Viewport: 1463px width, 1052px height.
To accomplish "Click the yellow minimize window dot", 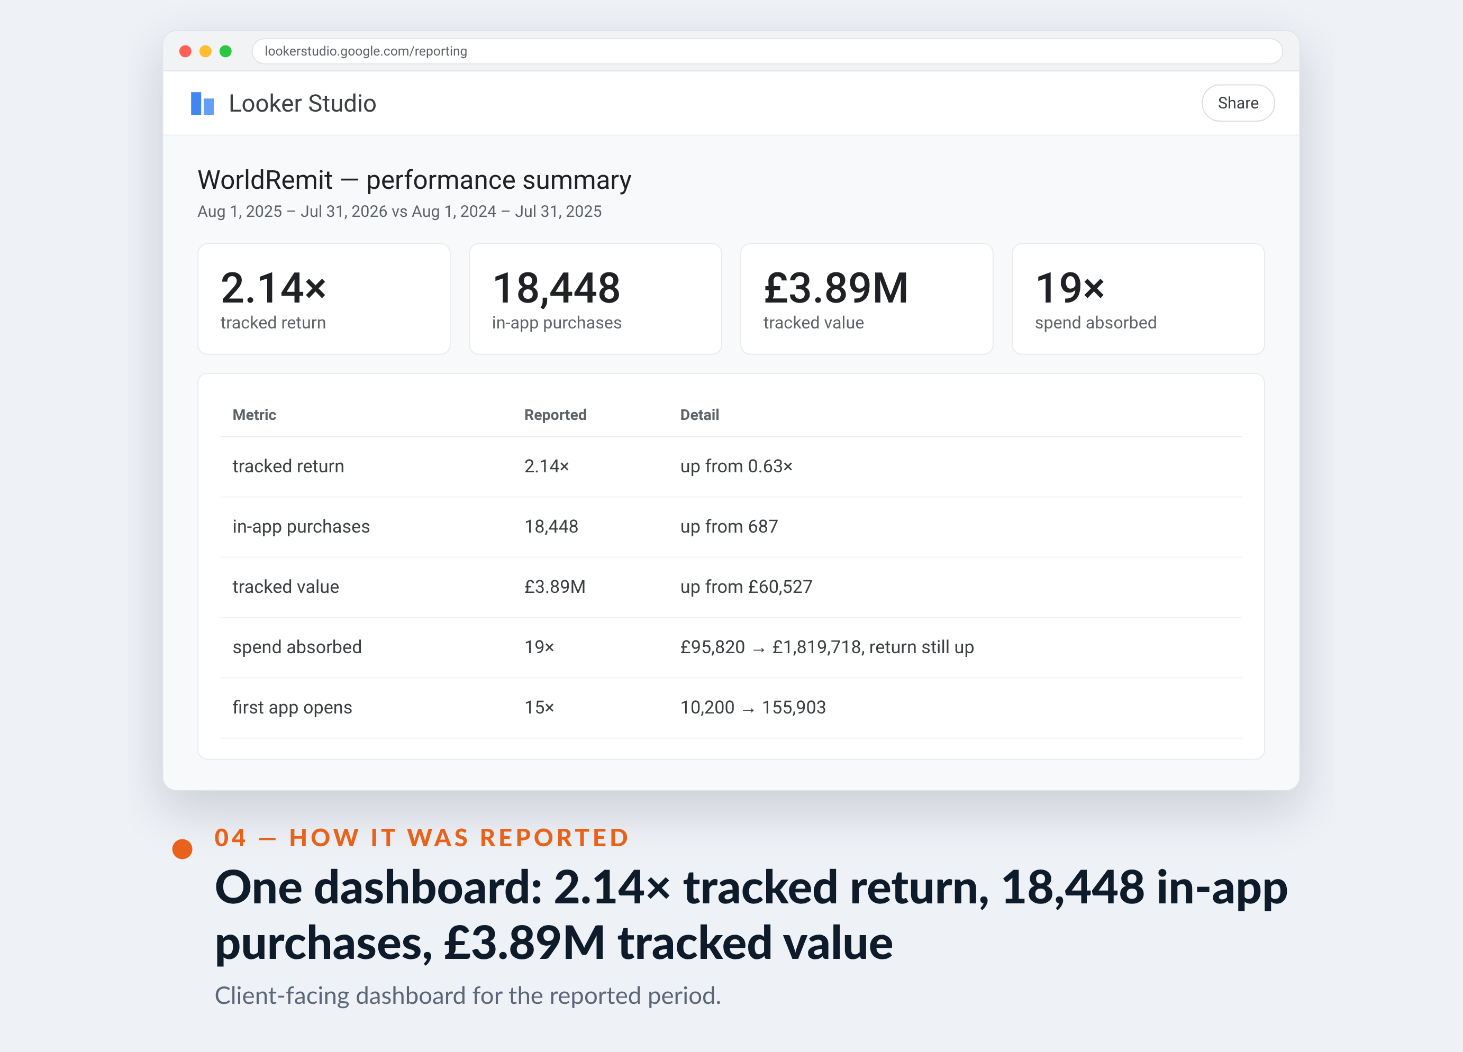I will 205,51.
